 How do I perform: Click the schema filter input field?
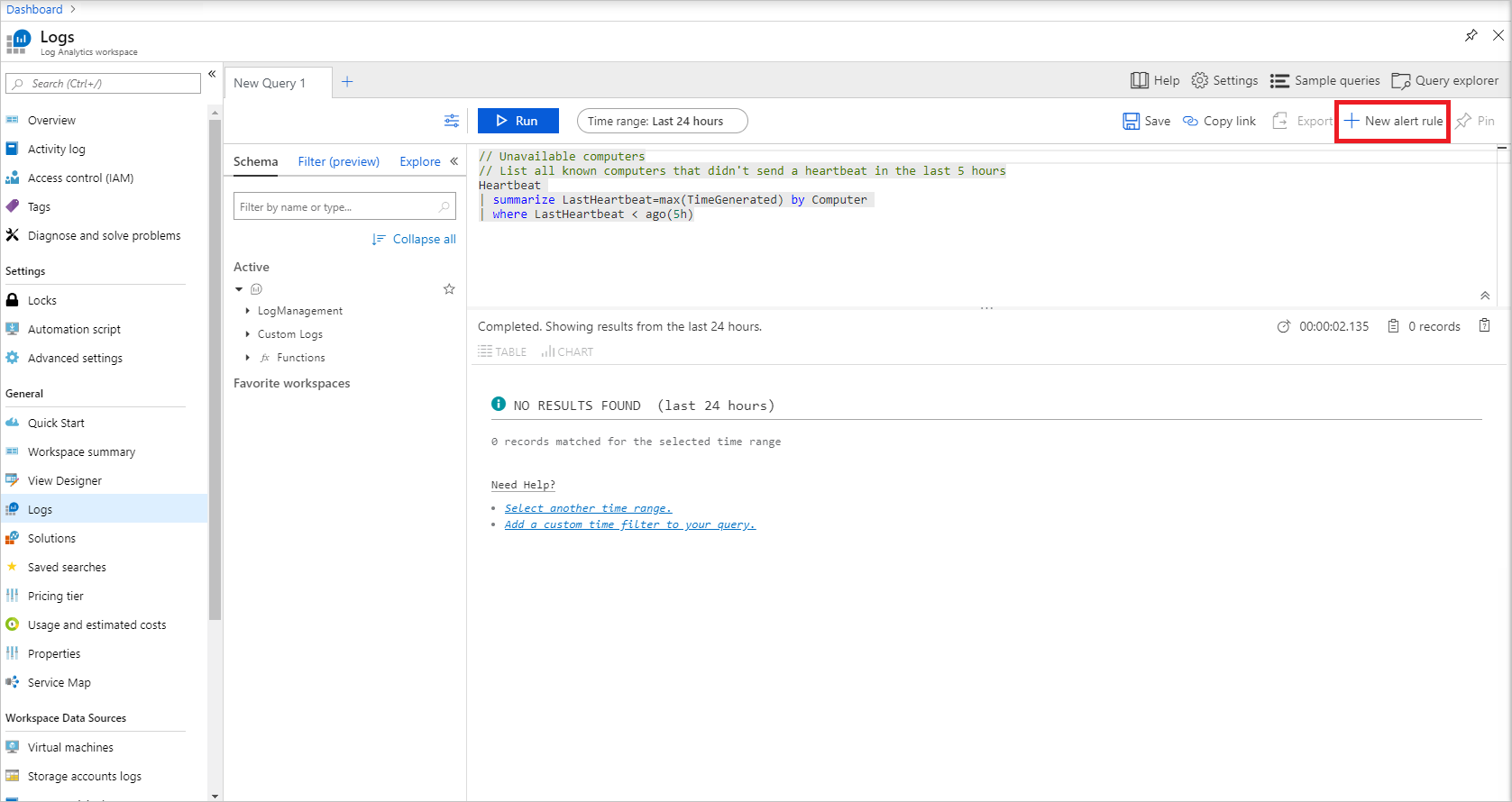(x=344, y=206)
